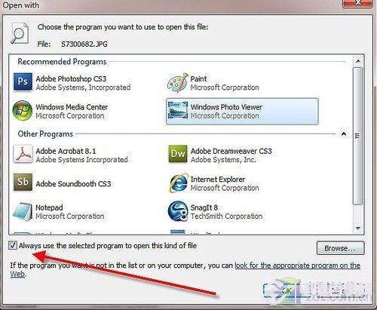
Task: Choose the Paint palette icon
Action: [178, 83]
